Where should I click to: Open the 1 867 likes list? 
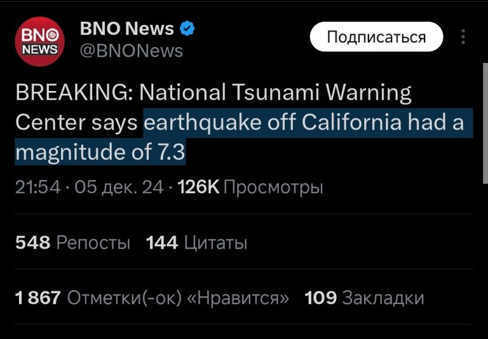point(152,298)
